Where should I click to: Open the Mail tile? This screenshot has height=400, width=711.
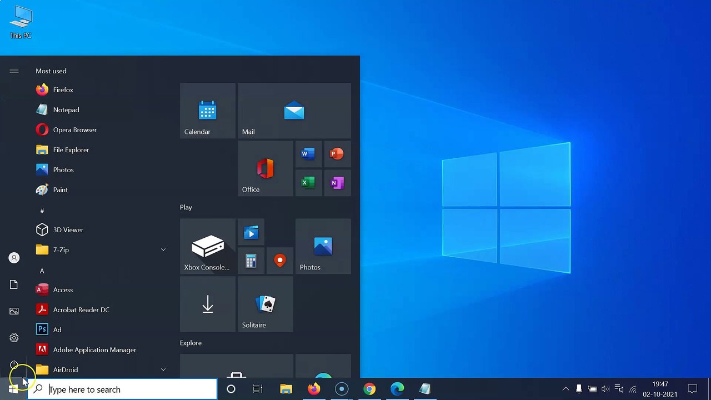294,111
